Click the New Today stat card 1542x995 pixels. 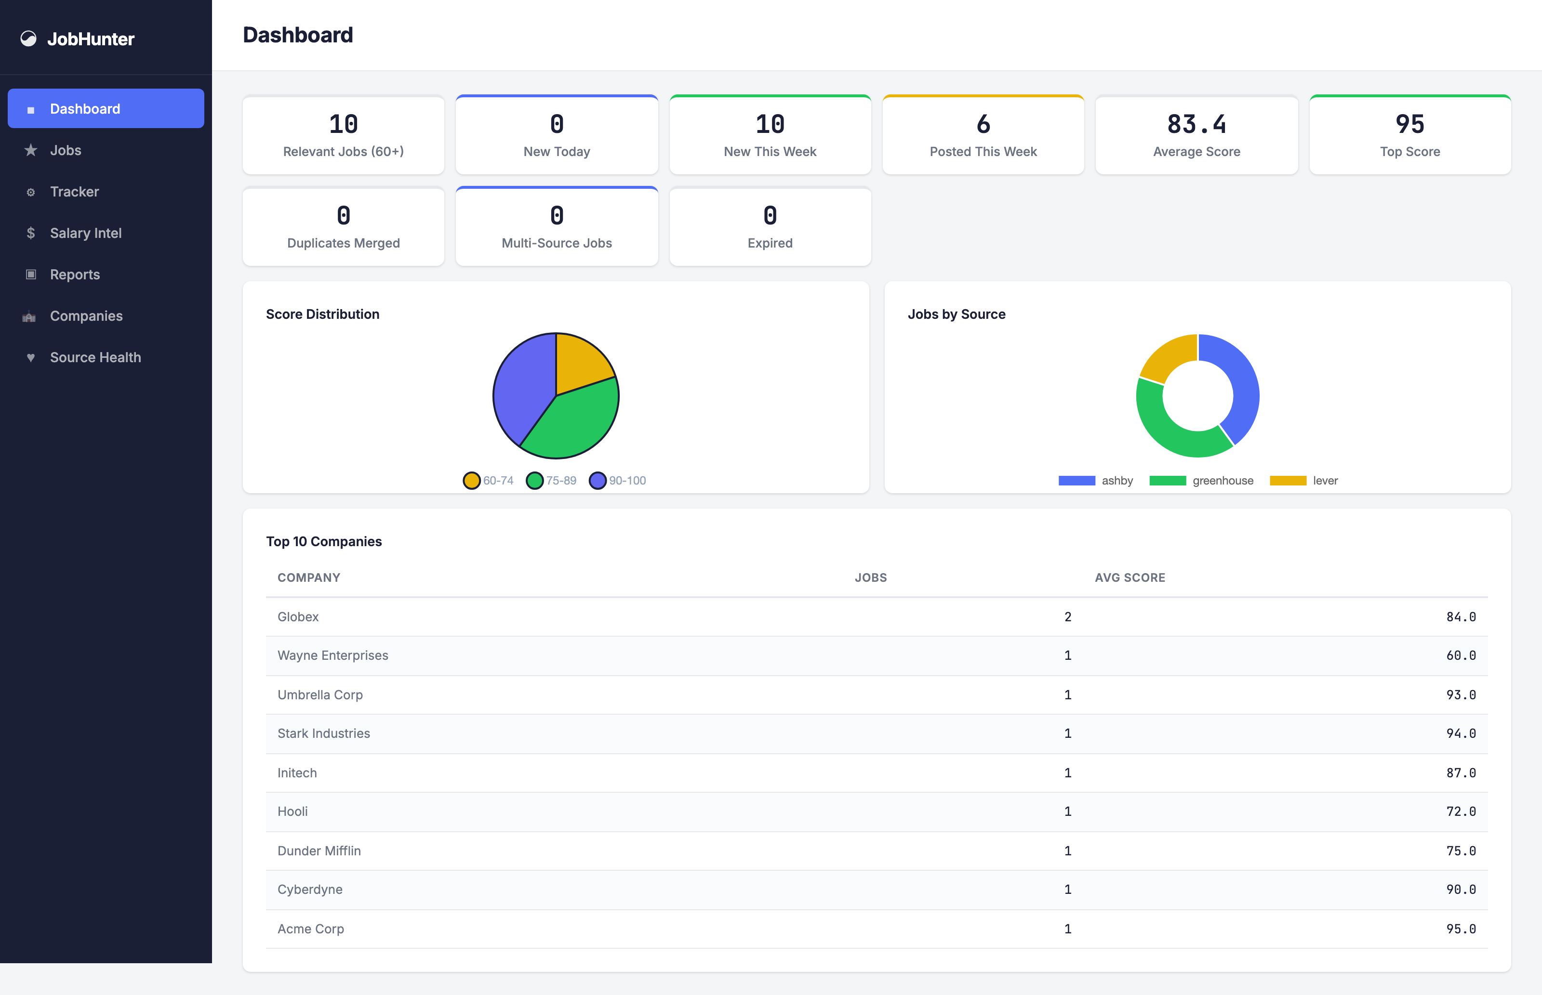coord(557,135)
